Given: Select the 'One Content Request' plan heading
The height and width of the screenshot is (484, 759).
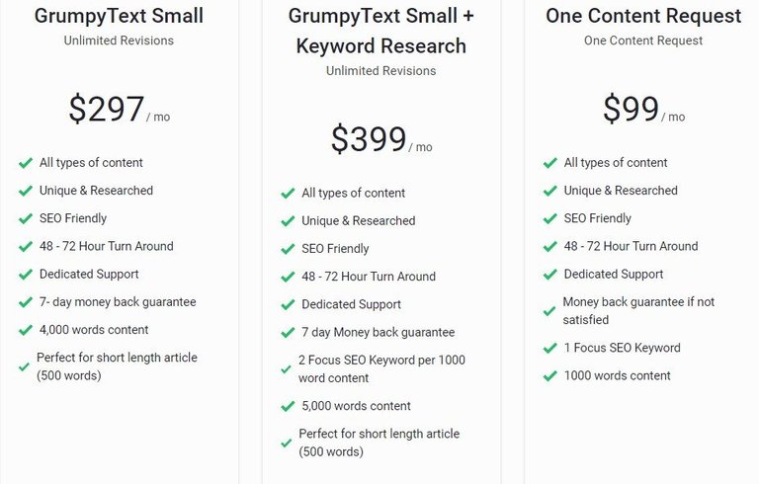Looking at the screenshot, I should pos(643,16).
